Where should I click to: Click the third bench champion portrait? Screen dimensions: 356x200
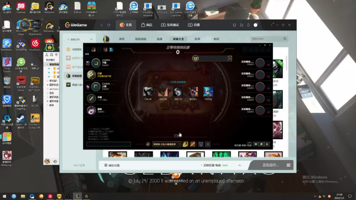click(178, 92)
